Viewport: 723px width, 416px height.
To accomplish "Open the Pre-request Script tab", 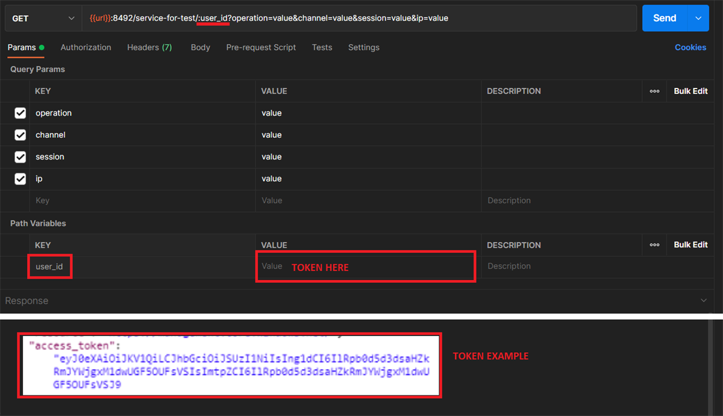I will [x=261, y=47].
